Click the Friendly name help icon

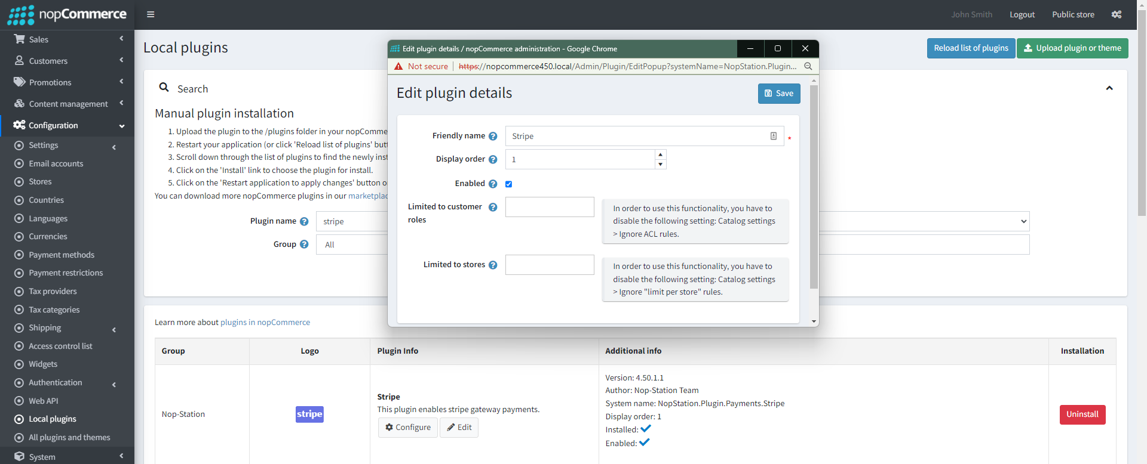493,136
